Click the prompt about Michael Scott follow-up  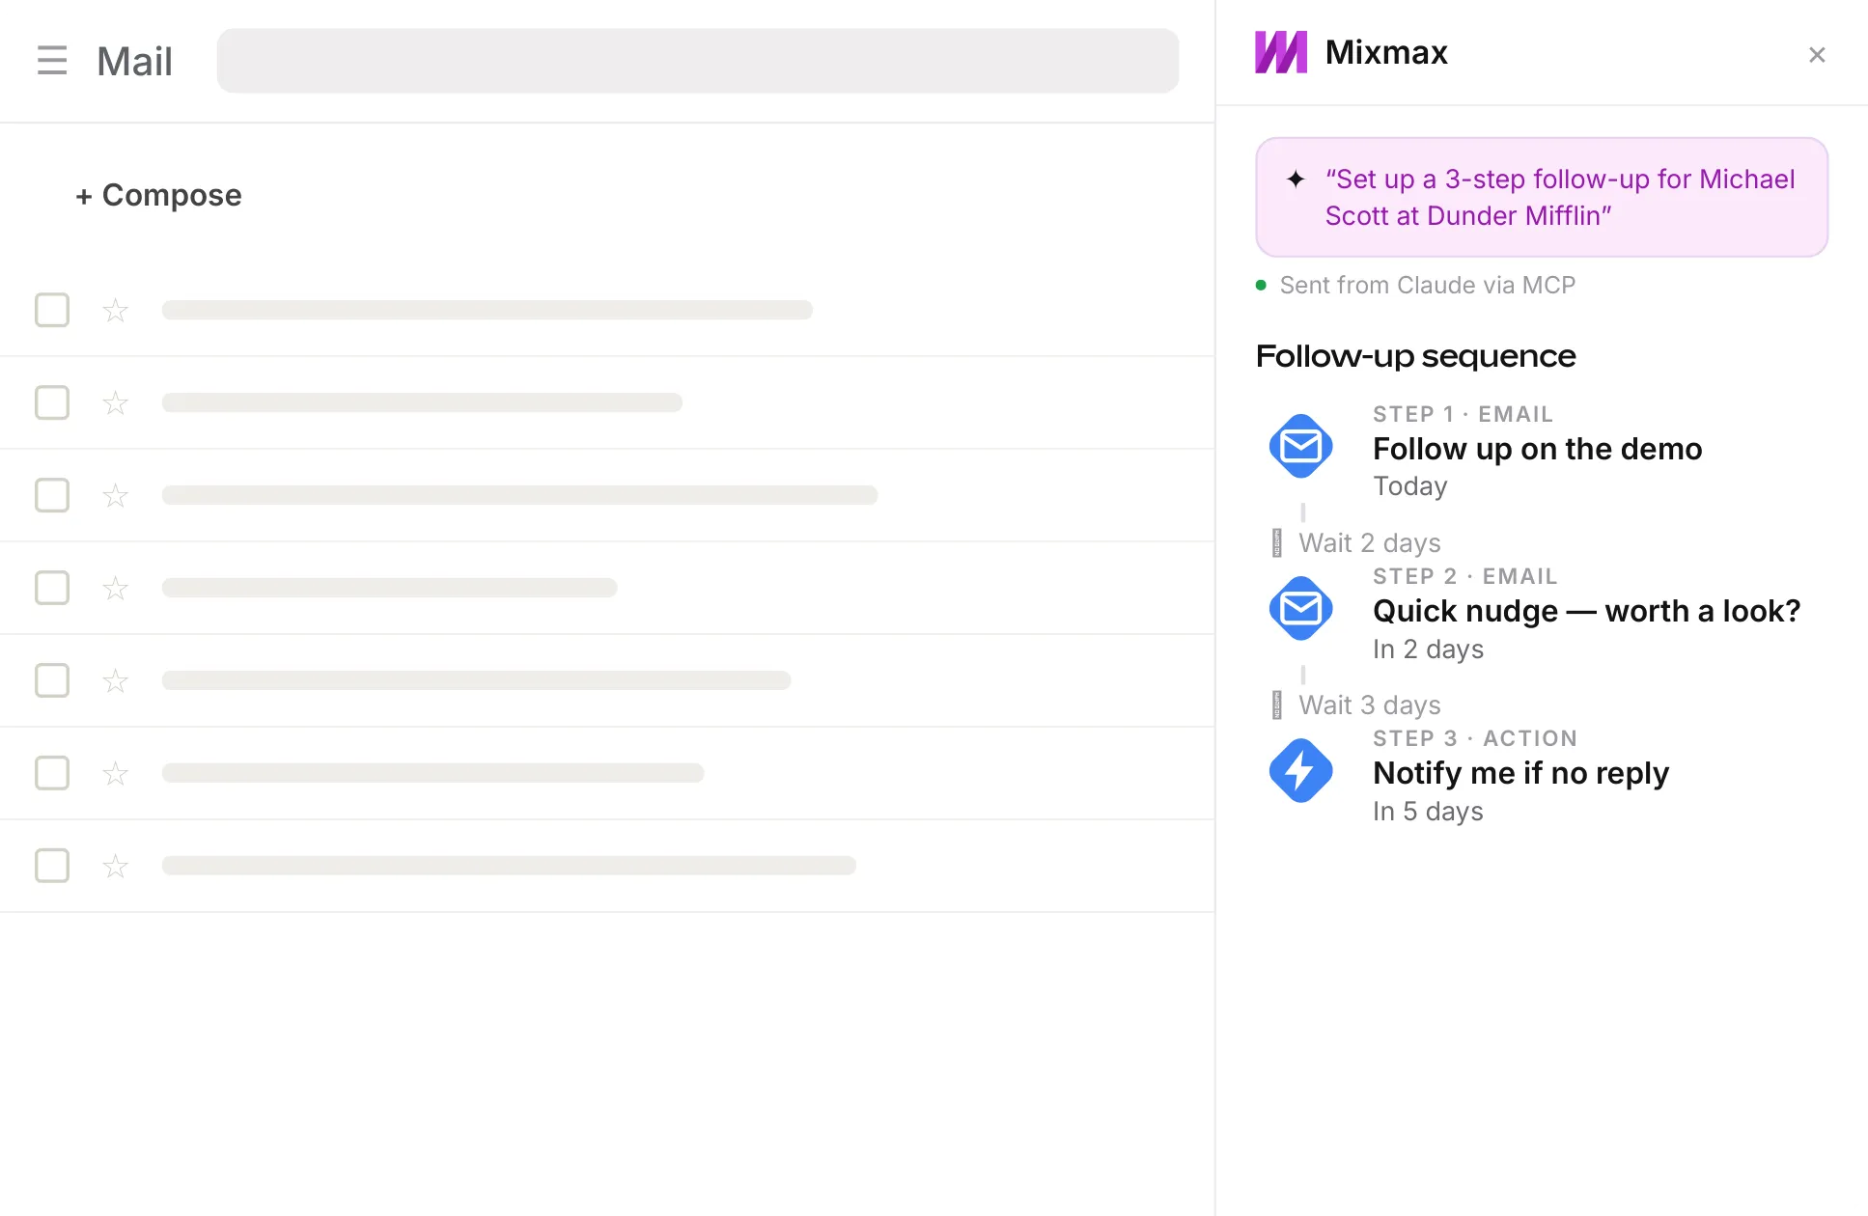coord(1542,197)
